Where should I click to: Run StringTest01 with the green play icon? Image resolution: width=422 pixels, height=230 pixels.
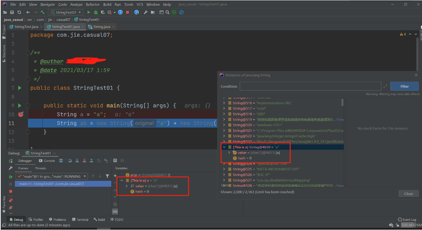click(89, 12)
